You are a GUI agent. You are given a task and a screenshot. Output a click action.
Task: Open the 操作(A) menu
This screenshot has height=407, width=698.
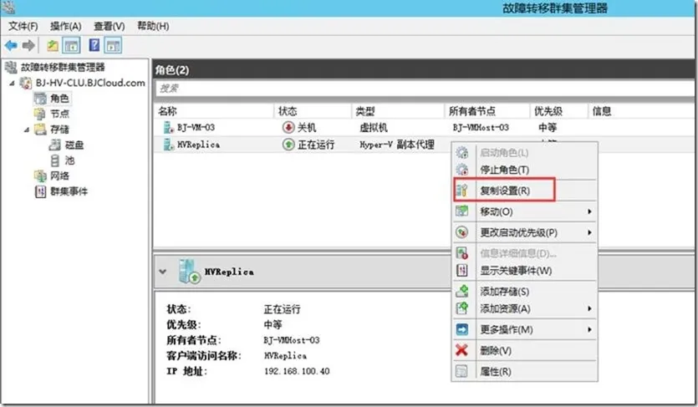(x=66, y=26)
